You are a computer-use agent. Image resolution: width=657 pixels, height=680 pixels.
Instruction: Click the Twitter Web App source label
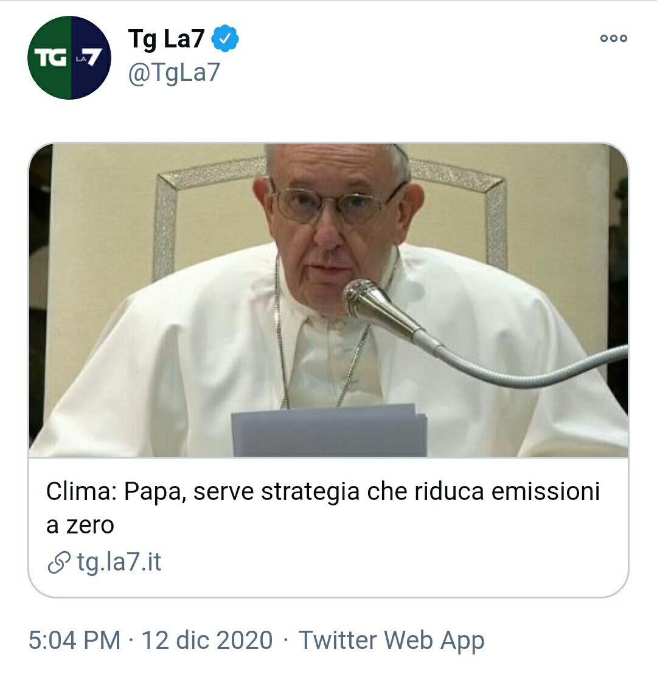(391, 640)
